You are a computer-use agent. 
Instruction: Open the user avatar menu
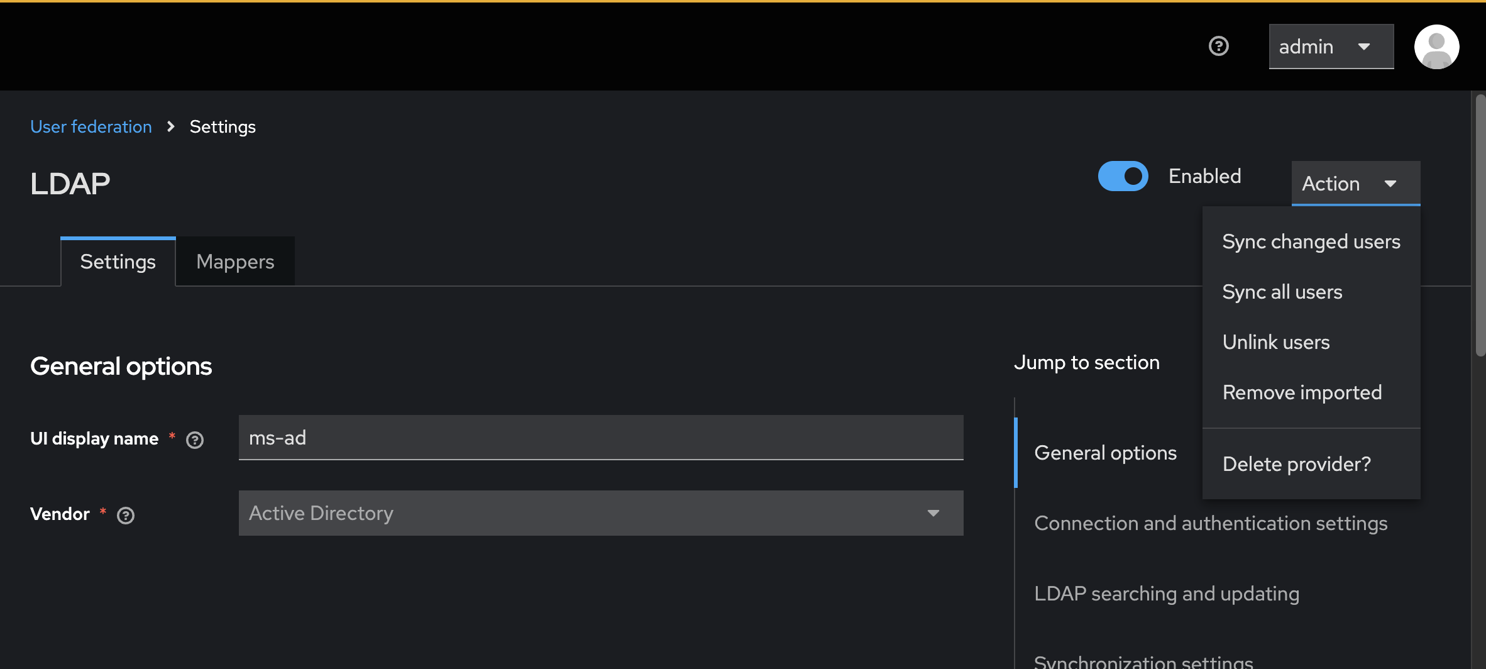(1436, 47)
